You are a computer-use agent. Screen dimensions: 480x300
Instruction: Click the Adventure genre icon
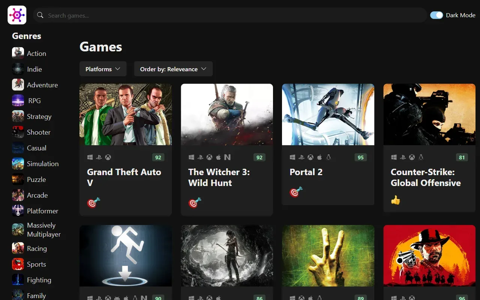coord(18,85)
